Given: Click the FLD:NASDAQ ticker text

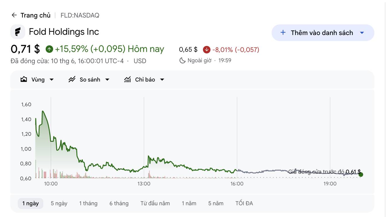Looking at the screenshot, I should pos(80,15).
